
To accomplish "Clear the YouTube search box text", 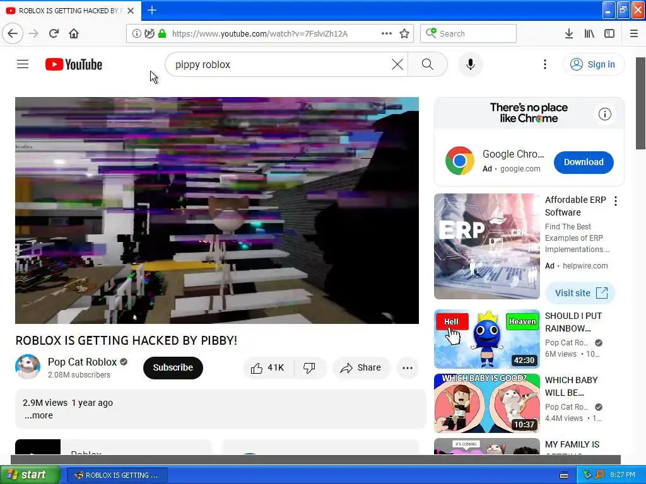I will click(x=397, y=64).
